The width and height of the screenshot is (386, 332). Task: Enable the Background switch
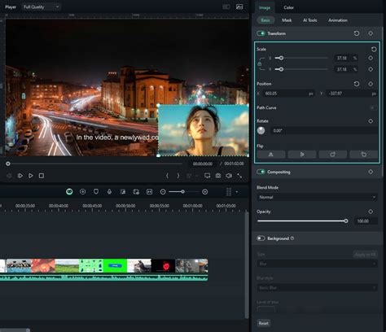click(x=261, y=238)
